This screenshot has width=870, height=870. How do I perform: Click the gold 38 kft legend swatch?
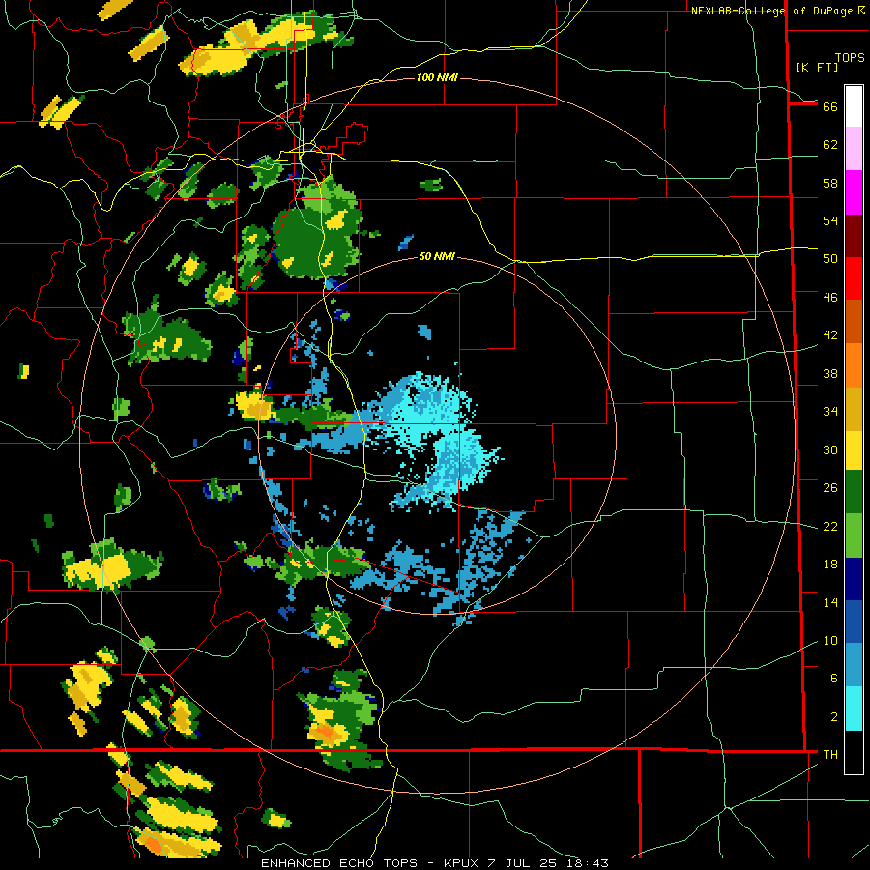[854, 409]
